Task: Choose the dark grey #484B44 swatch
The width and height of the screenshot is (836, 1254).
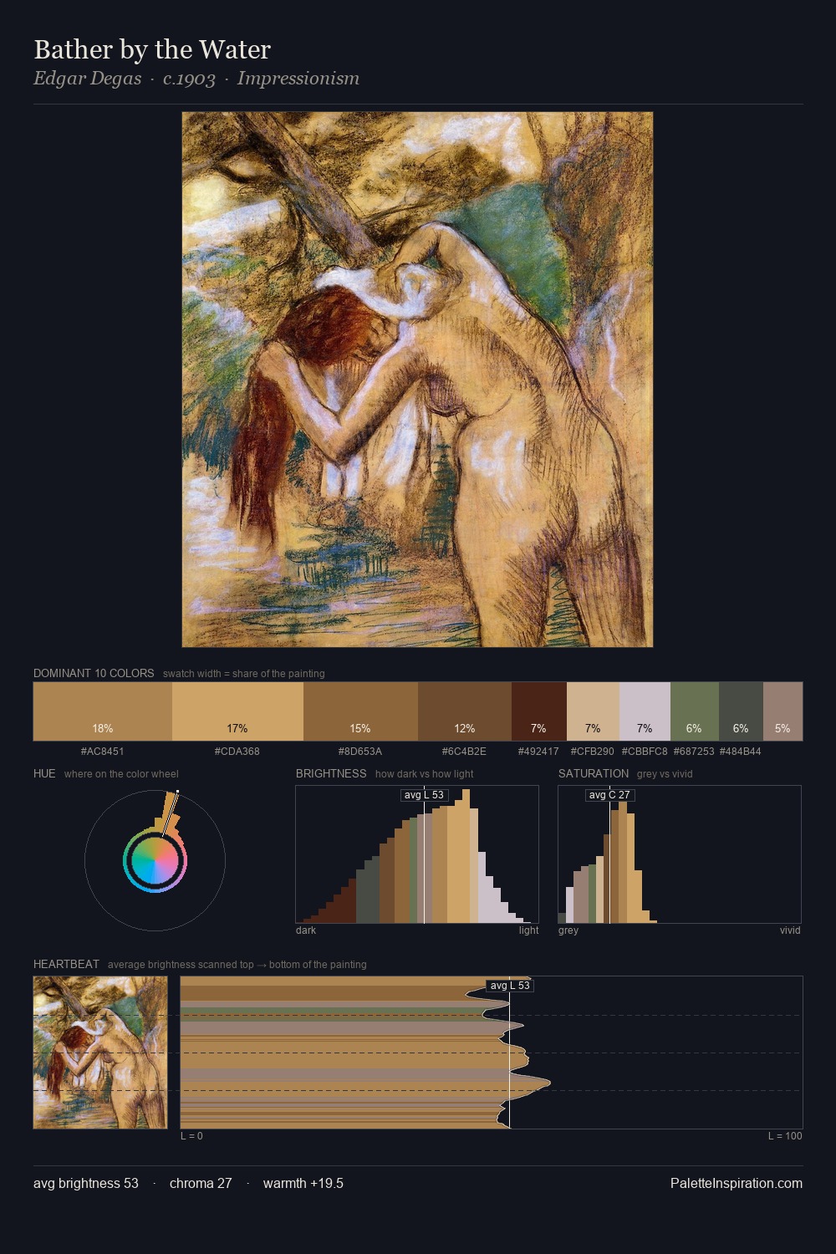Action: click(x=741, y=711)
